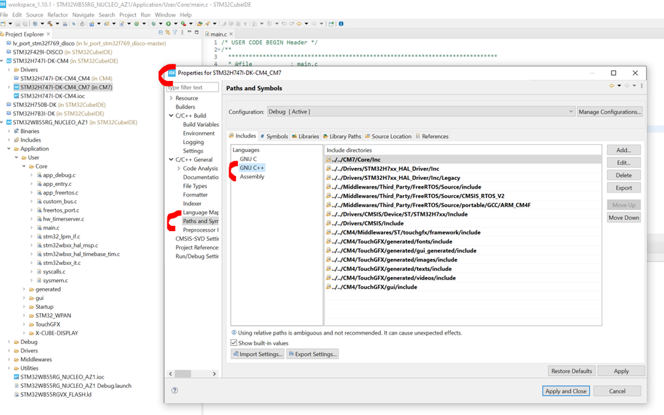Minimize the Project Explorer panel

pyautogui.click(x=189, y=32)
